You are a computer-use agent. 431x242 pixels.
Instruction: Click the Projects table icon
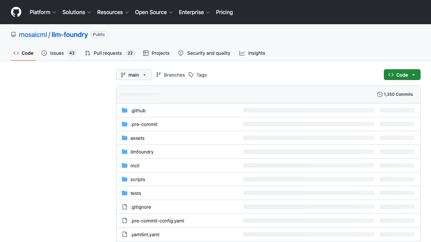(x=146, y=53)
